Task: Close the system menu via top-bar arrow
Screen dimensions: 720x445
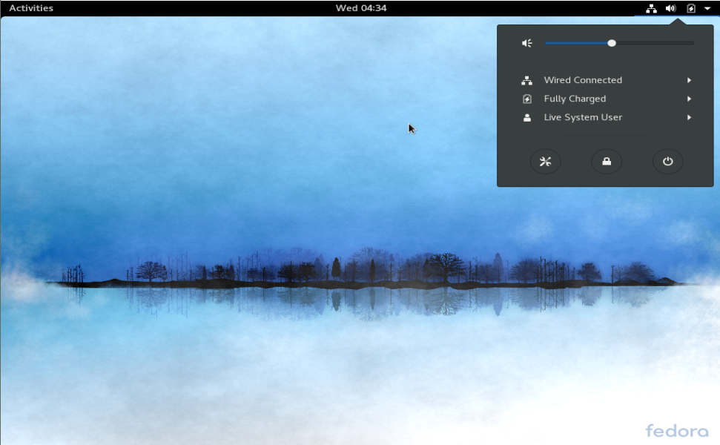Action: 707,8
